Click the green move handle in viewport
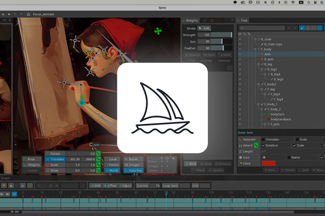Viewport: 325px width, 216px height. 158,31
